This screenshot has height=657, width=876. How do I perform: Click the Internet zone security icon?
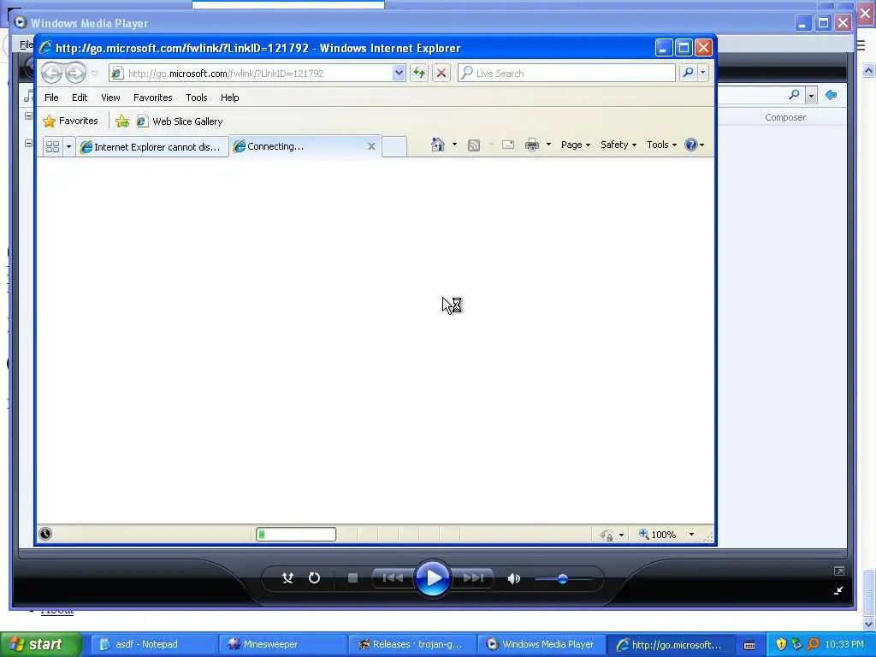[607, 535]
